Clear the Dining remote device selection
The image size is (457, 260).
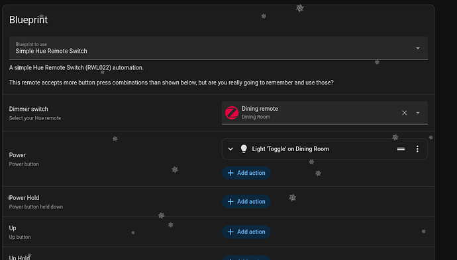point(404,113)
